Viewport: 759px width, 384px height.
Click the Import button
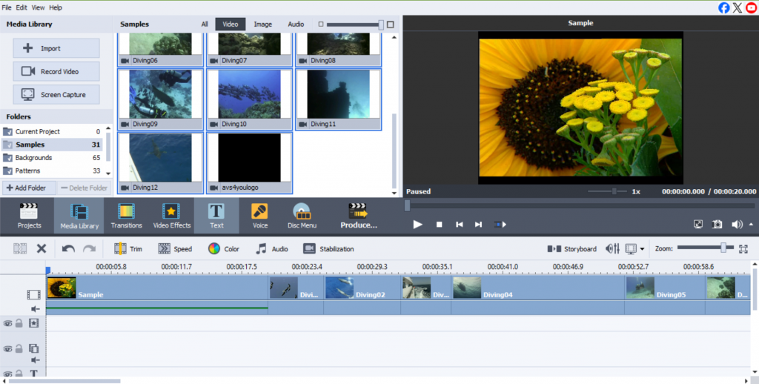(56, 48)
